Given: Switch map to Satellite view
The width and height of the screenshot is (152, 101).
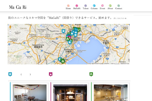Looking at the screenshot, I should point(124,26).
